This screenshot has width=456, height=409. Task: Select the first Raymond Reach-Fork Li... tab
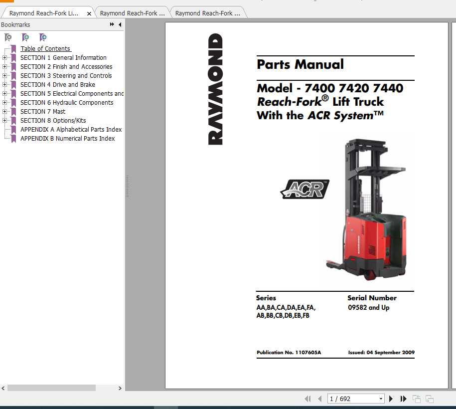pyautogui.click(x=44, y=13)
